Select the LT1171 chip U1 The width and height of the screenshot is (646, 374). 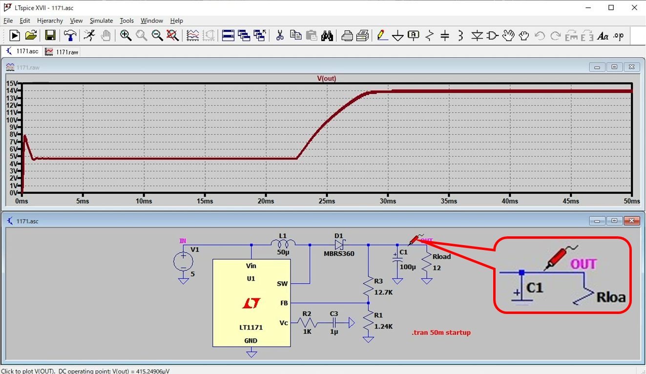click(251, 303)
